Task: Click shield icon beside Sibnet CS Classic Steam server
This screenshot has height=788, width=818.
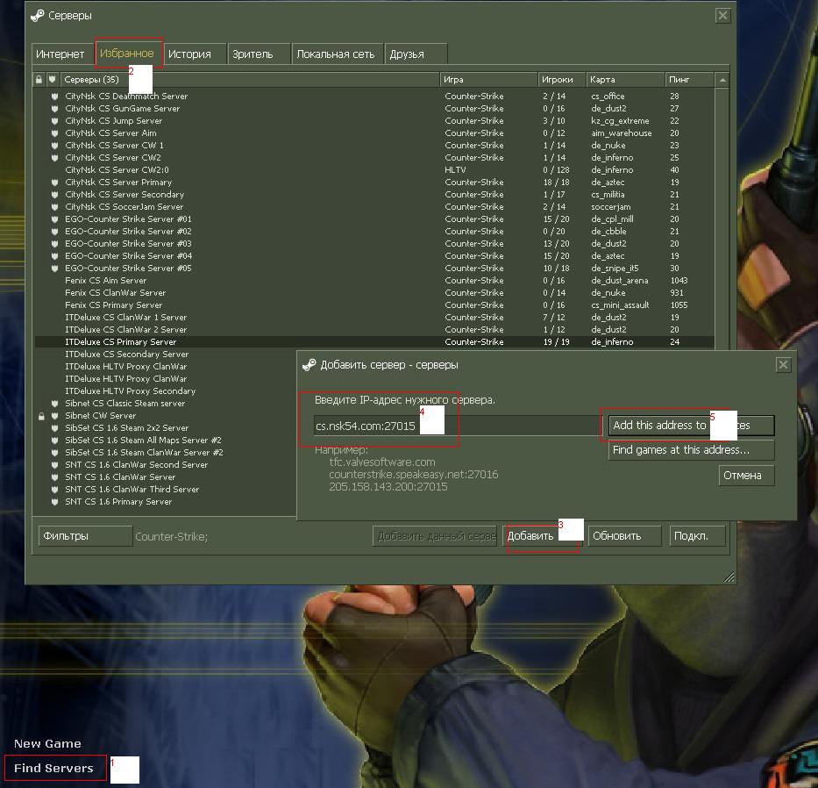Action: 54,403
